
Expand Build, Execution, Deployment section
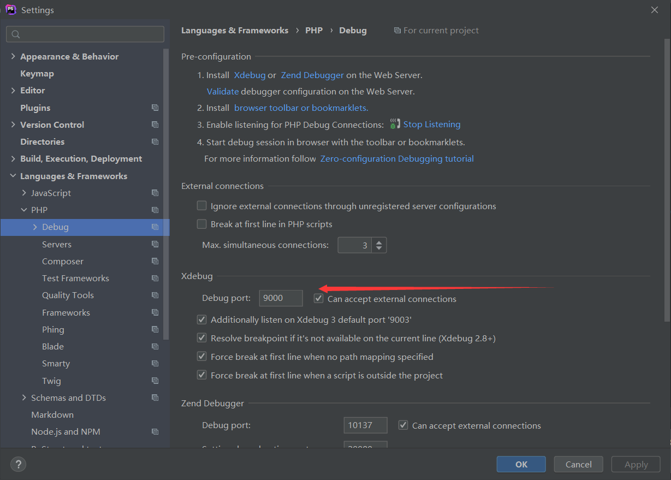[13, 159]
